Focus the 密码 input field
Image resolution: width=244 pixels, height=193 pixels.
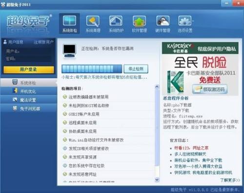pyautogui.click(x=33, y=59)
